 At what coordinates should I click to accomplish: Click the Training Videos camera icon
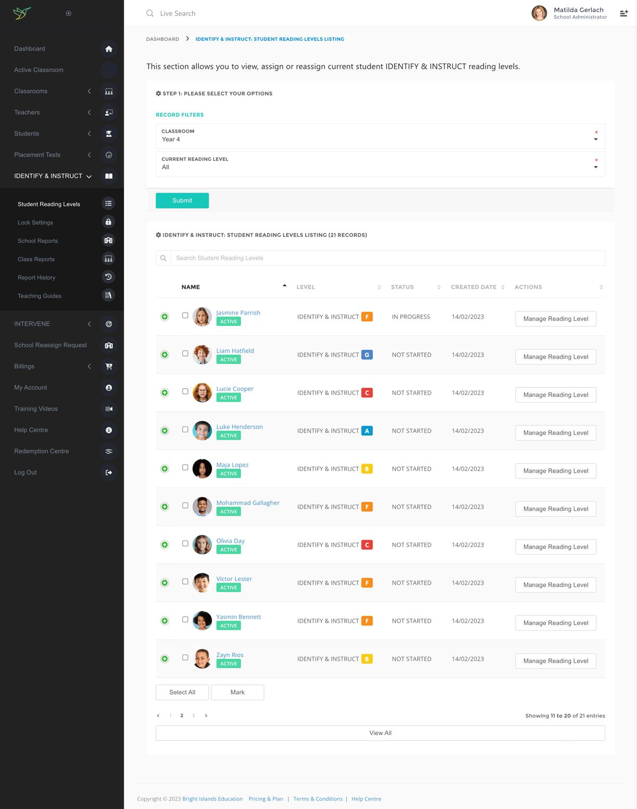click(109, 409)
